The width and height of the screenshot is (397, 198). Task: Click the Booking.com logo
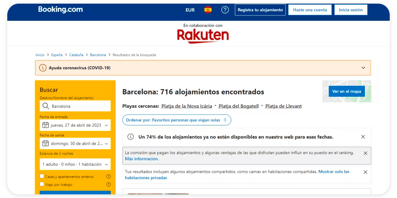61,9
